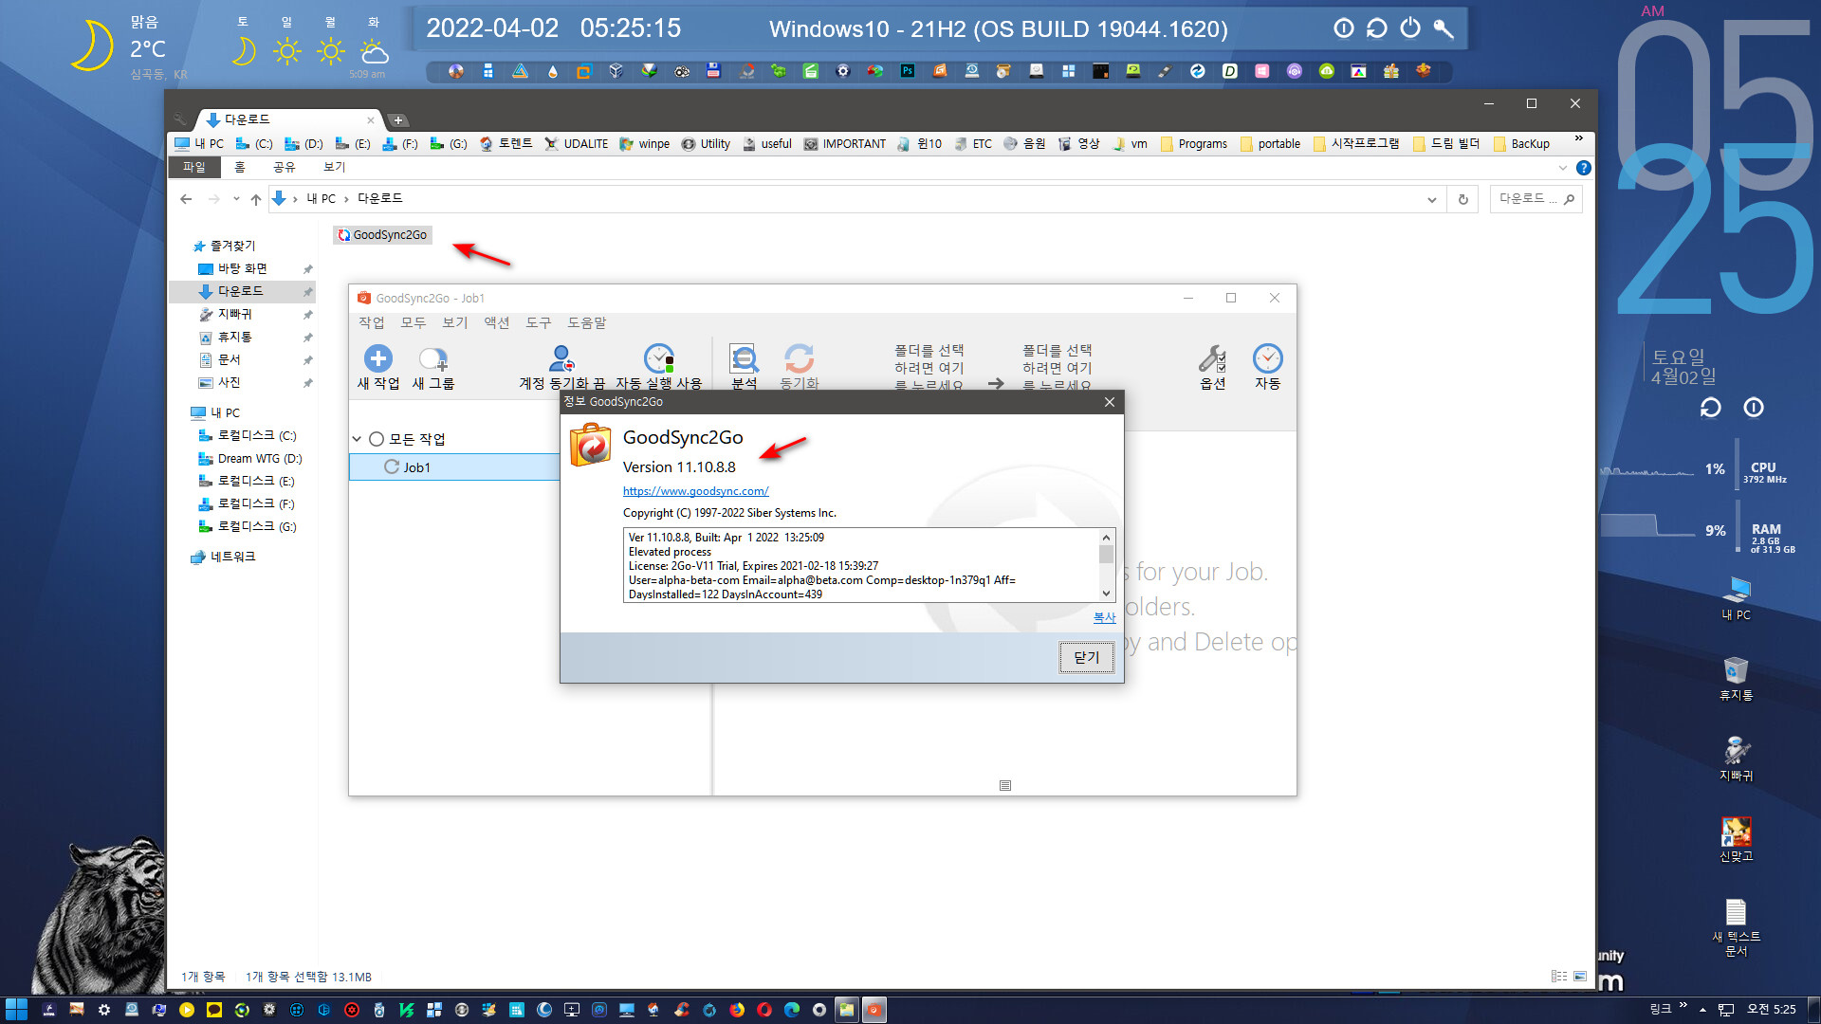Open the UDALITE bookmark in the links bar
Viewport: 1821px width, 1024px height.
[577, 144]
